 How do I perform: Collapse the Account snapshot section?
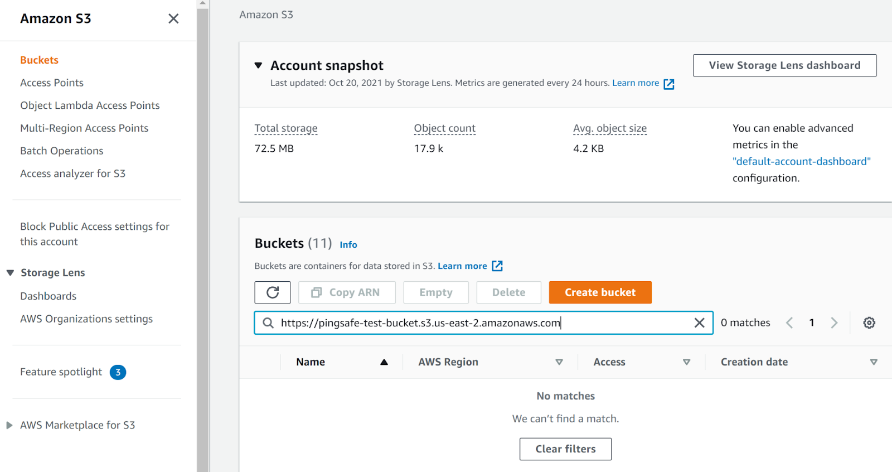pos(258,66)
